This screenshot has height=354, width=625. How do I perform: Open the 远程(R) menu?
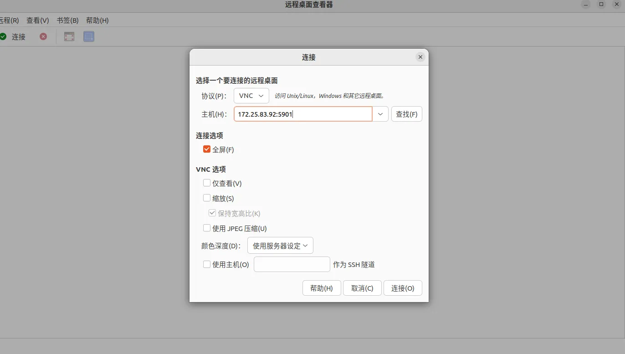tap(10, 20)
